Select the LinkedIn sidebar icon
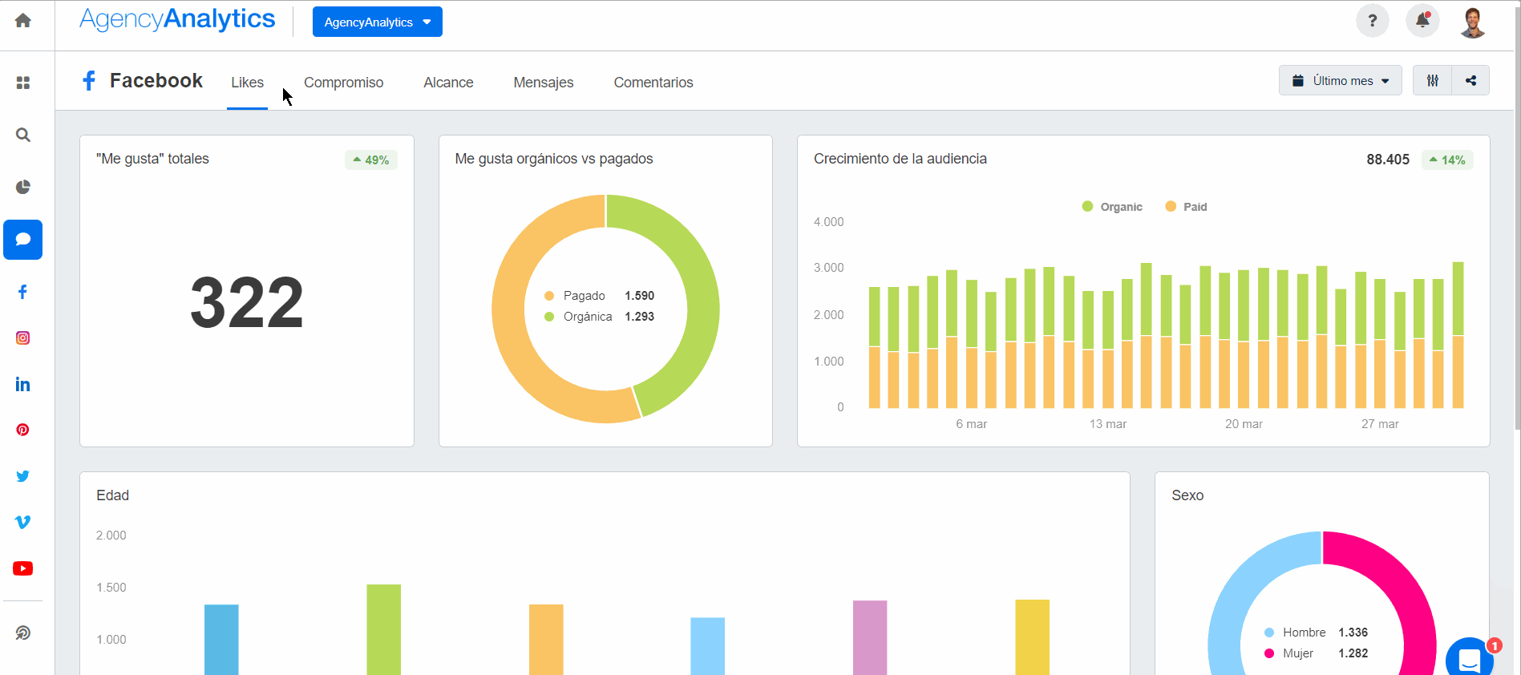The width and height of the screenshot is (1521, 675). (23, 385)
